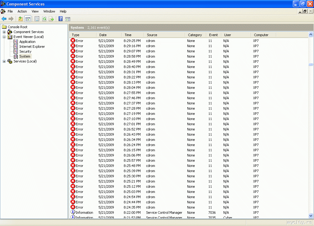
Task: Click Component Services title bar icon
Action: [3, 4]
